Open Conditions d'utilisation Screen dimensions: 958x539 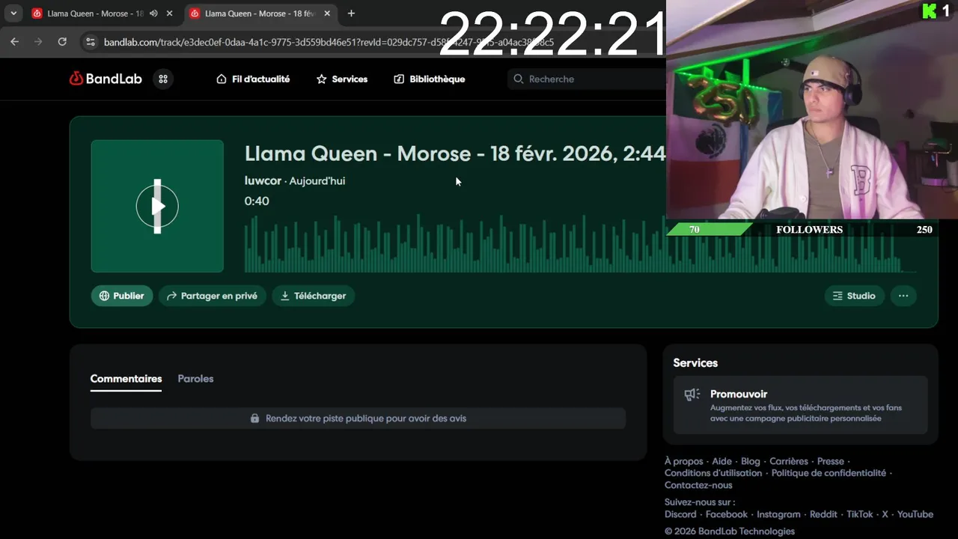coord(713,473)
